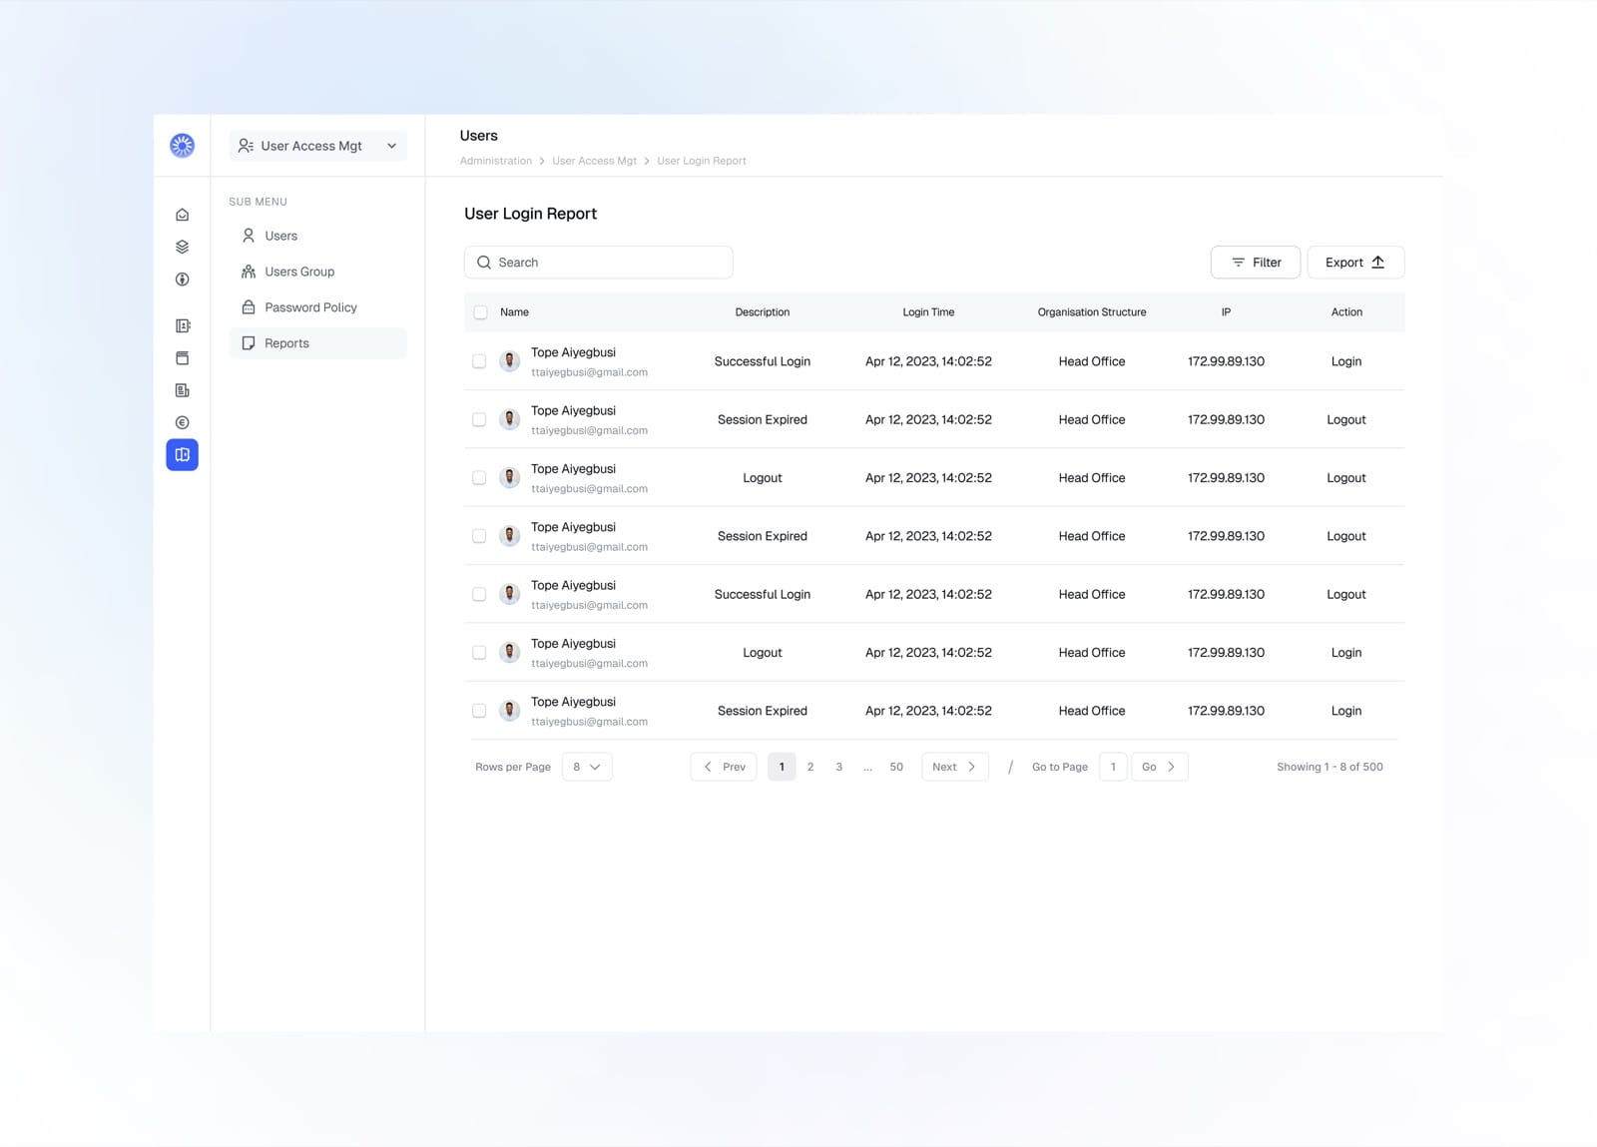Open the Password Policy submenu item
1597x1147 pixels.
(x=318, y=307)
